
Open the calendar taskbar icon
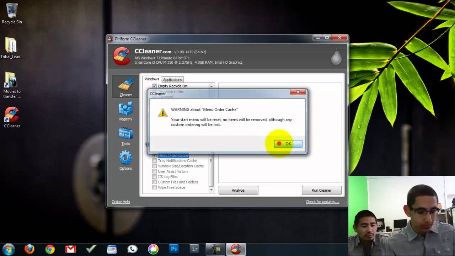point(112,249)
